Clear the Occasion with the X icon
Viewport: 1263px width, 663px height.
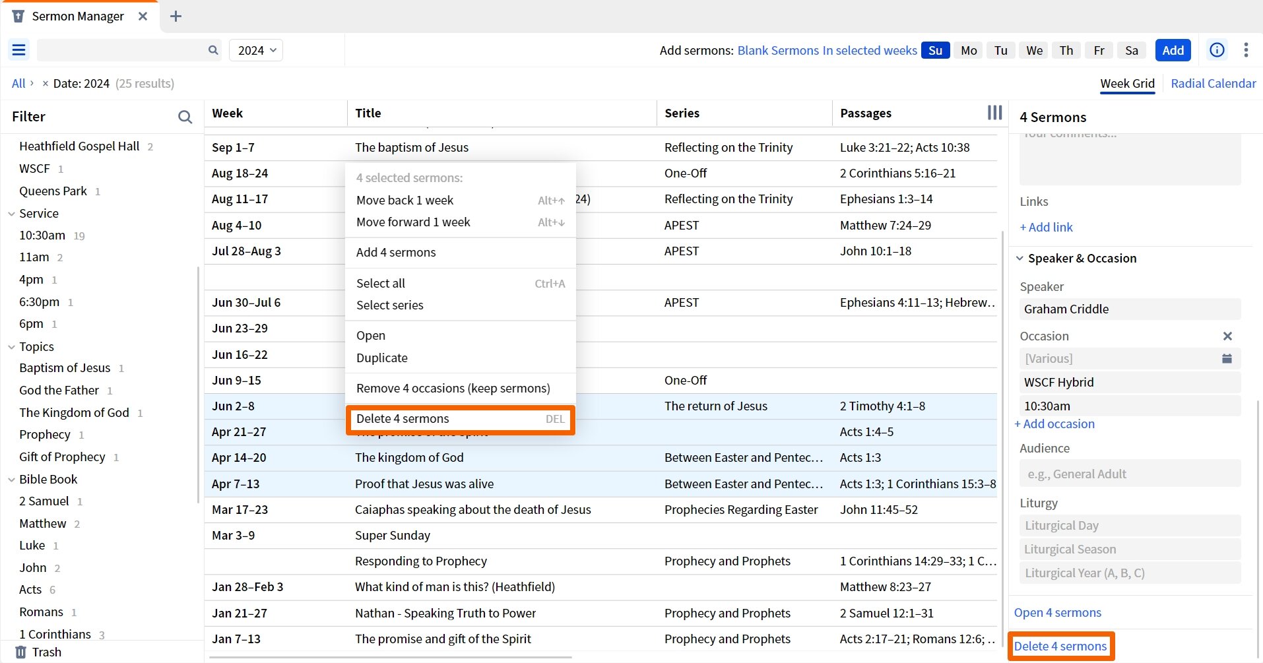pyautogui.click(x=1227, y=336)
